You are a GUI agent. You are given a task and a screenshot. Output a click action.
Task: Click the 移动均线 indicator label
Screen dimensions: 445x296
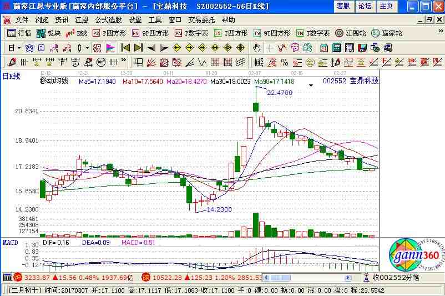(54, 81)
